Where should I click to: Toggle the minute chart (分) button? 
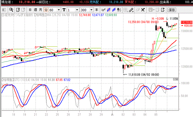point(46,10)
